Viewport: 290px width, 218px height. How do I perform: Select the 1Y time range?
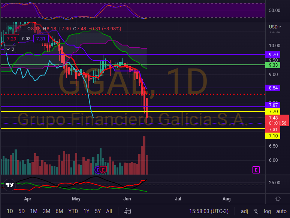click(x=87, y=211)
